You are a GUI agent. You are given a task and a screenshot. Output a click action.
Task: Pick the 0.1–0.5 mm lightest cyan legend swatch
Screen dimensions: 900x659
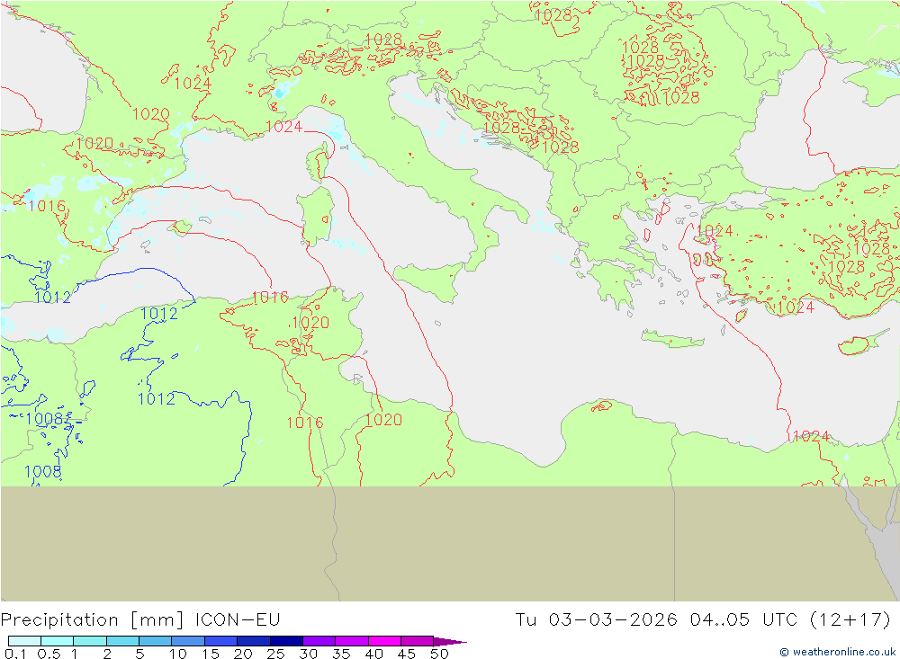pos(24,641)
